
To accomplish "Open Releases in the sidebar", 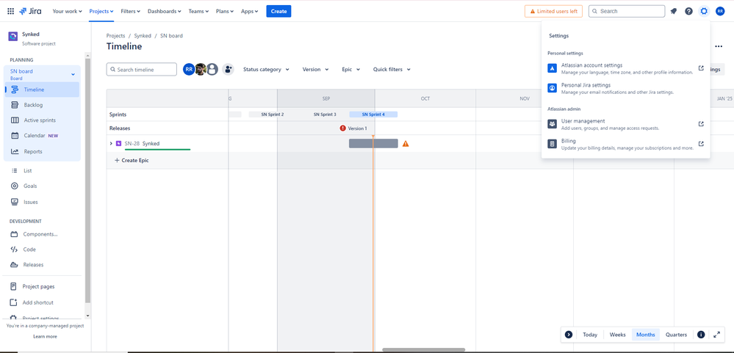I will [42, 265].
